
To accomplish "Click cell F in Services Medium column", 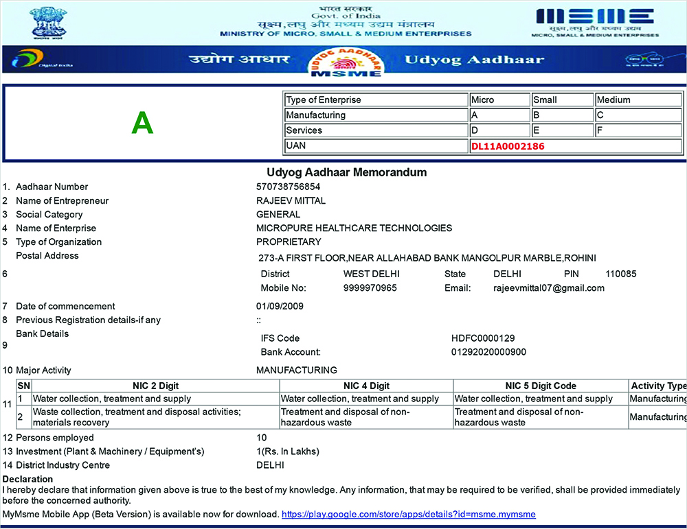I will (x=638, y=130).
